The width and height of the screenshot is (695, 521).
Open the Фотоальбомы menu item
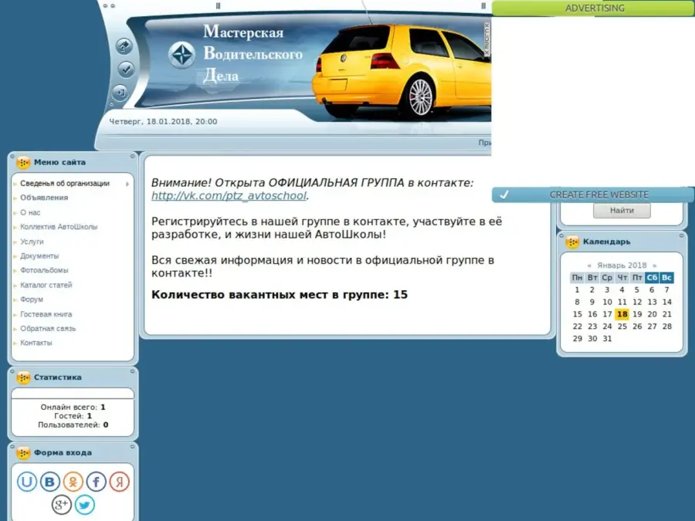(44, 270)
